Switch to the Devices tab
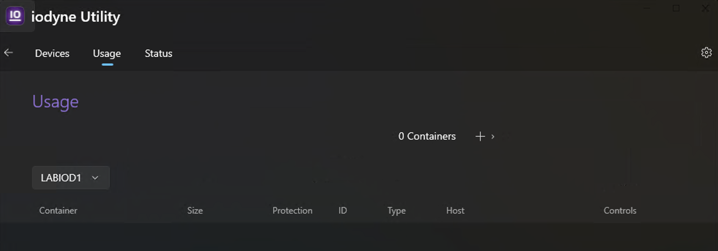Image resolution: width=718 pixels, height=251 pixels. [52, 53]
